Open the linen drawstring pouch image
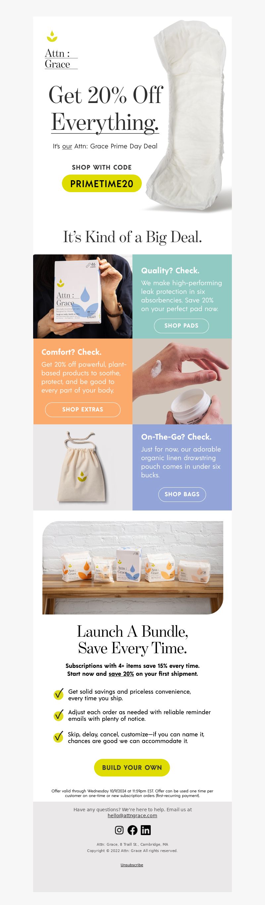The height and width of the screenshot is (905, 265). click(83, 467)
